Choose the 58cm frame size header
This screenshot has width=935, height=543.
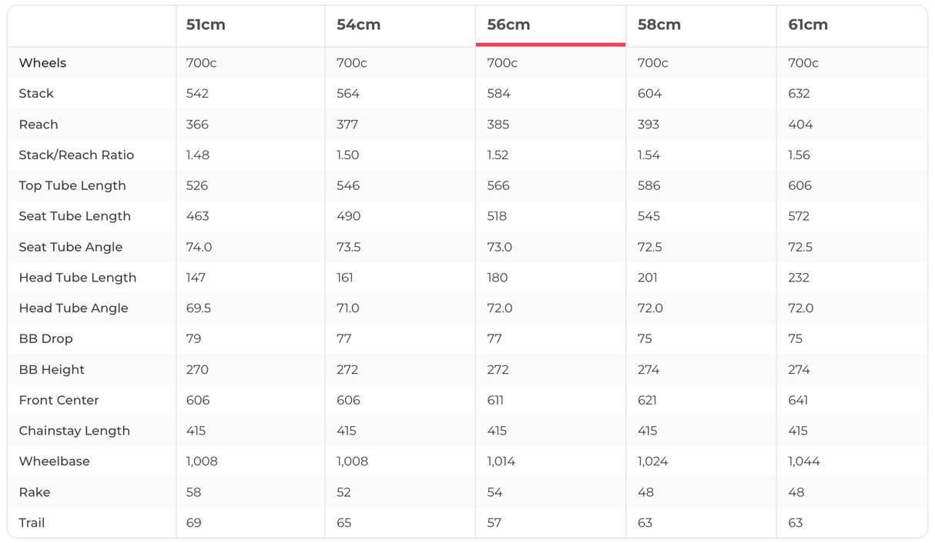(659, 25)
